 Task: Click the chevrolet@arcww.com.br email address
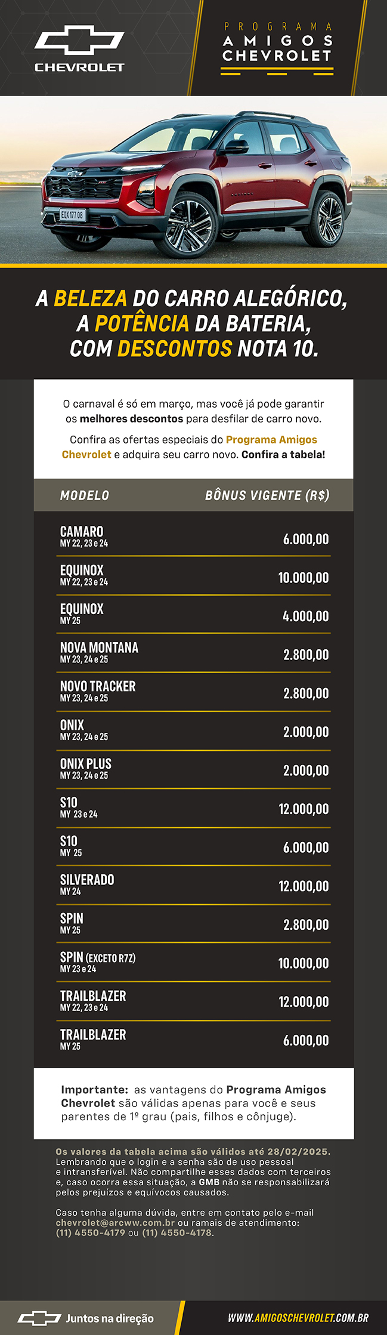(x=115, y=1222)
